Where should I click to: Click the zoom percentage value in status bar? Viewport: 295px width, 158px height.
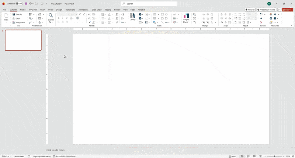click(x=288, y=156)
